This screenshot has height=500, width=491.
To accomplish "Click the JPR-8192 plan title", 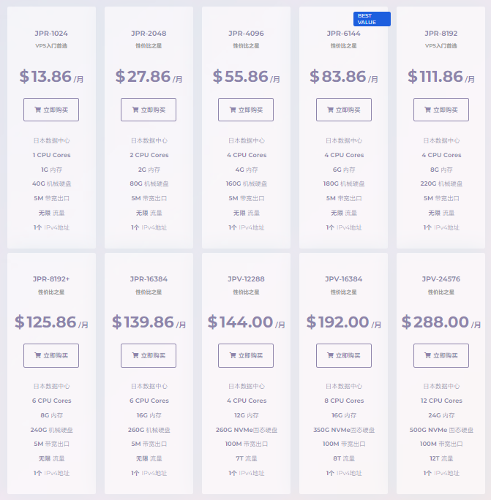I will 441,34.
